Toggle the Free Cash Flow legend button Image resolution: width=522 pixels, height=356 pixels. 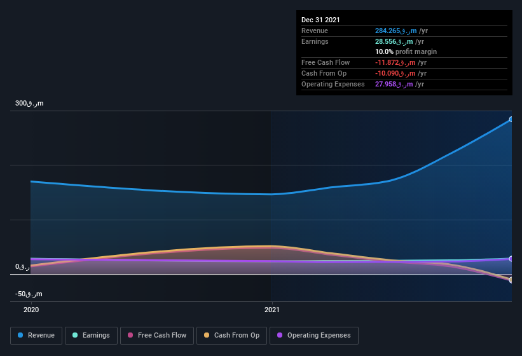[x=157, y=336]
